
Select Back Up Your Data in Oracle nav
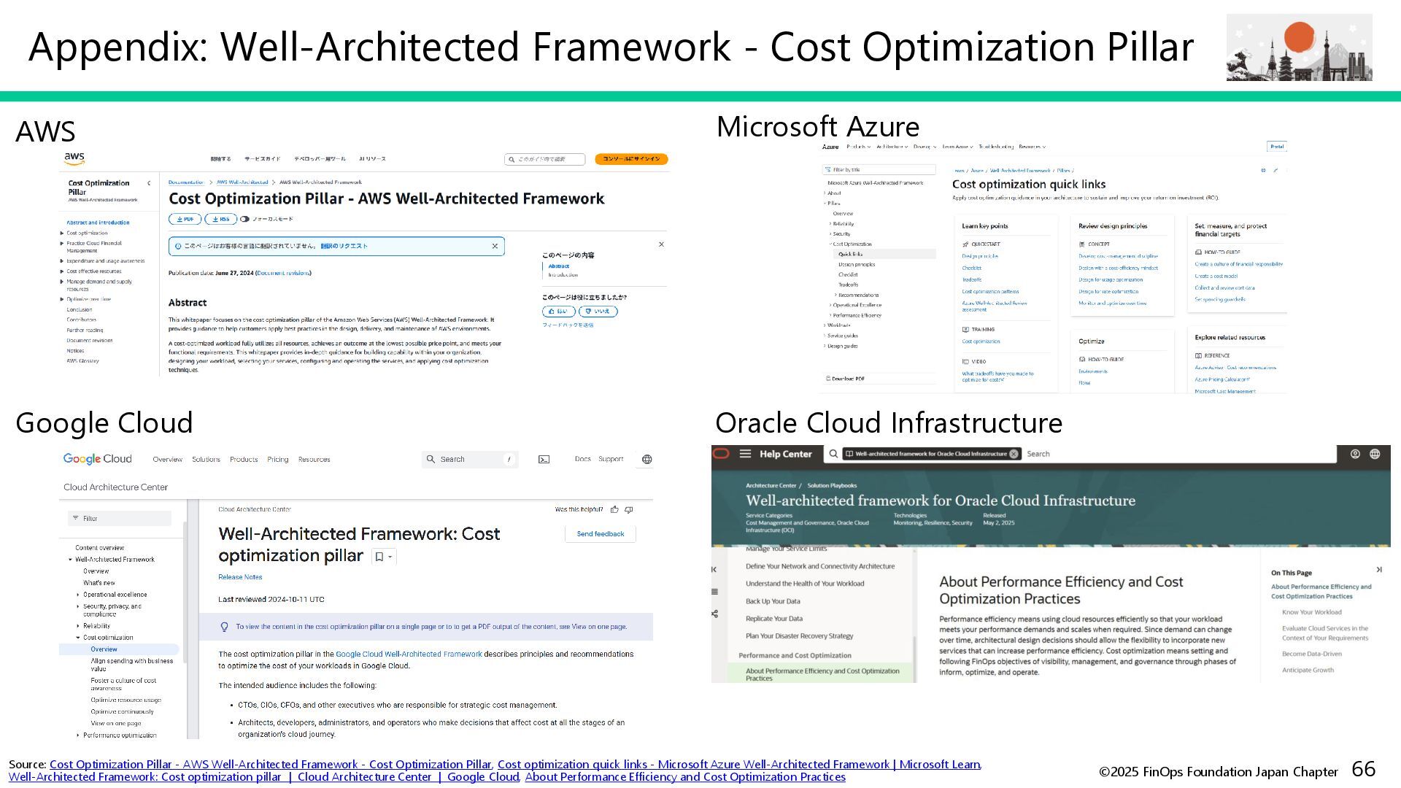coord(773,601)
